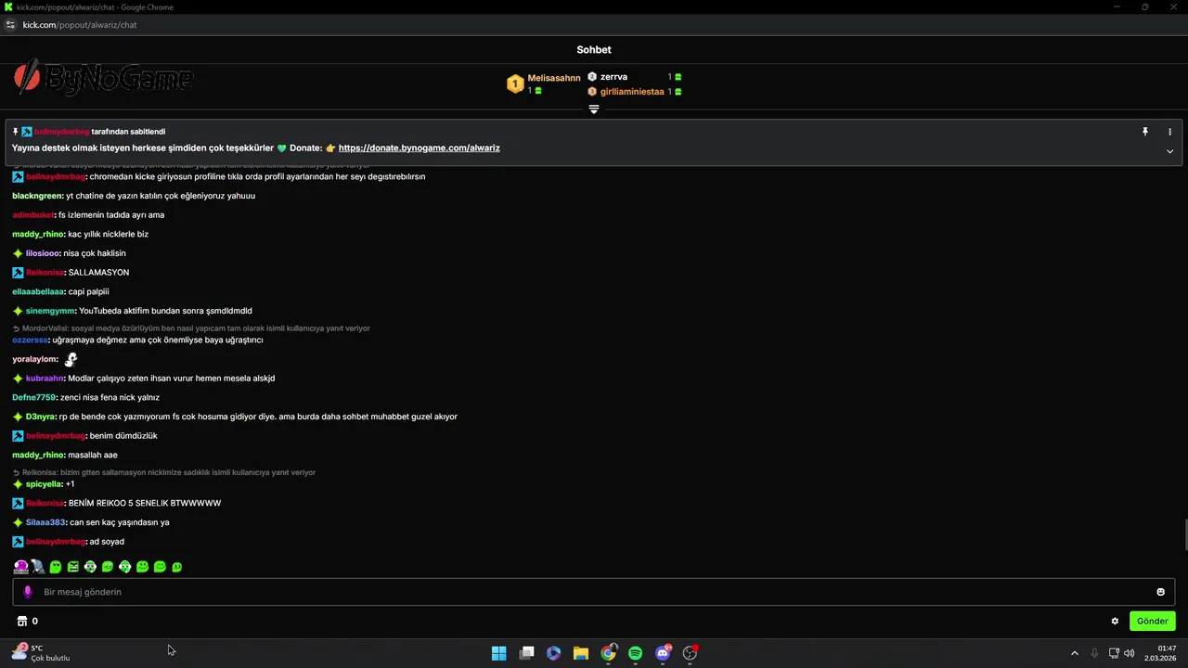The height and width of the screenshot is (668, 1188).
Task: Insert the grey bowing figure quick emote
Action: 38,567
